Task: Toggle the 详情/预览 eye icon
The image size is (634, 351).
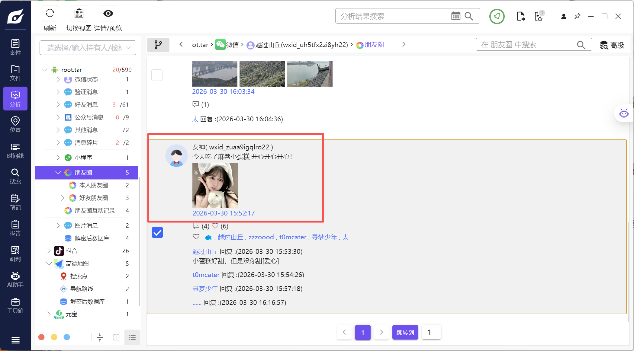Action: point(108,14)
